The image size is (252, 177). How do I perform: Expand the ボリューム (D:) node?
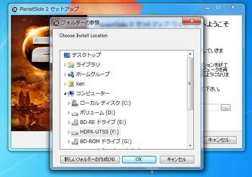tap(69, 113)
